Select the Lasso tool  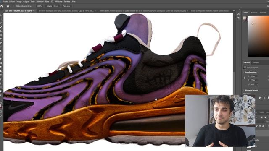tap(1, 23)
